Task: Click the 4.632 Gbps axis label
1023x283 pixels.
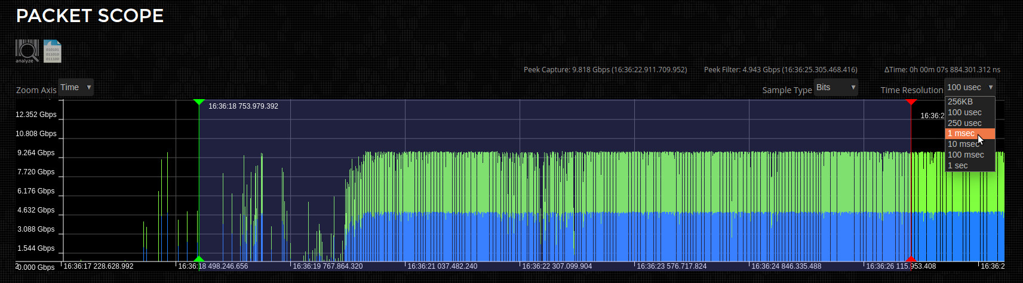Action: tap(36, 210)
